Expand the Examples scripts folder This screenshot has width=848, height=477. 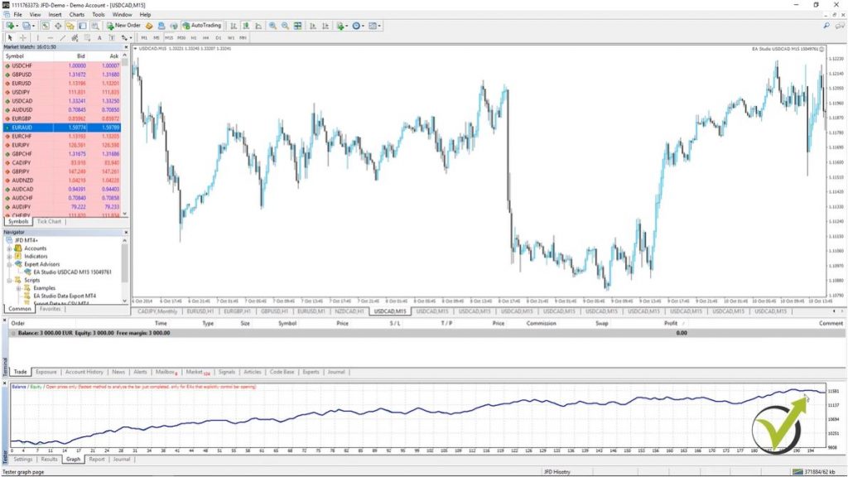pyautogui.click(x=18, y=288)
